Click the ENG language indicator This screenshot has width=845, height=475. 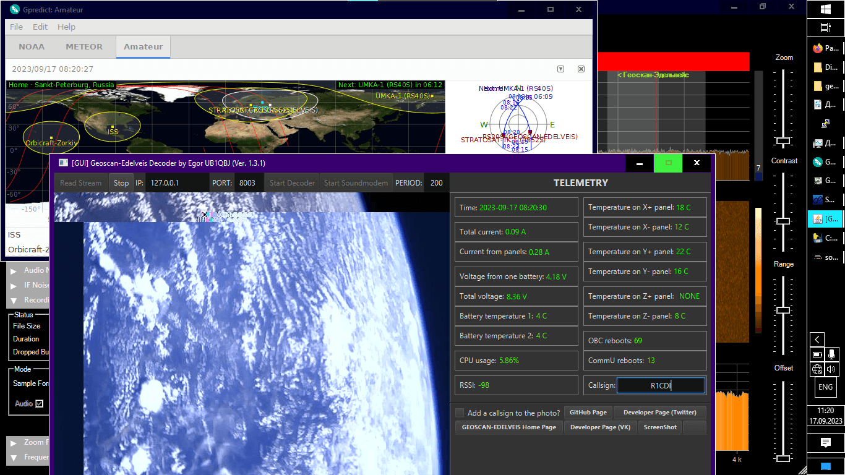[825, 387]
